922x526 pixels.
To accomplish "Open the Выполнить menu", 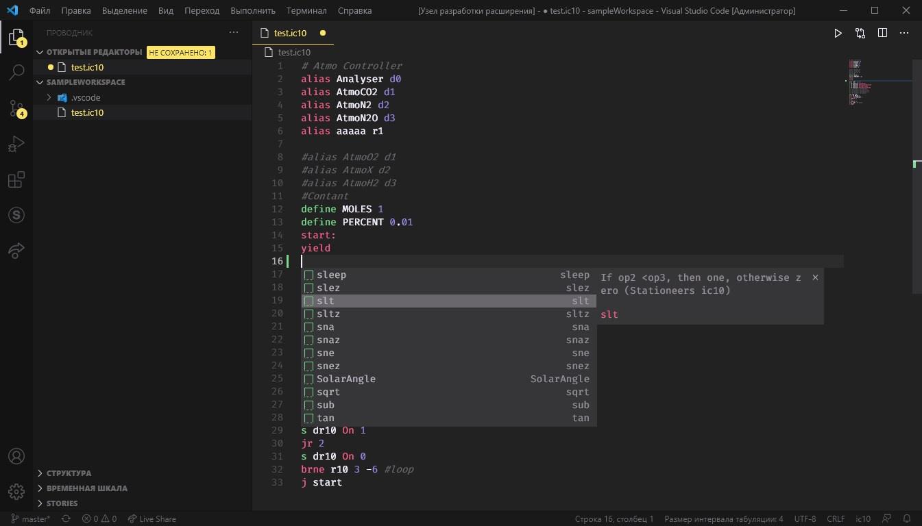I will 253,11.
